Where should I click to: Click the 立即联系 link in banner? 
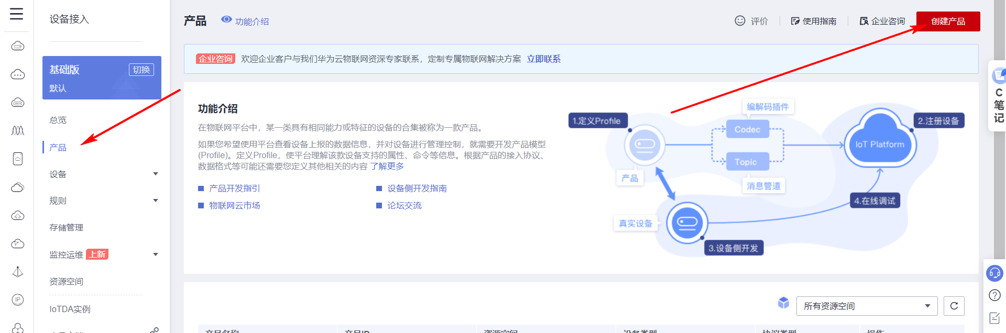point(543,59)
